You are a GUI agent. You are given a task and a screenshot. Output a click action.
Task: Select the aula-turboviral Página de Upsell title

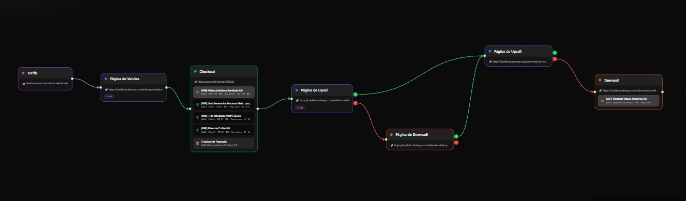315,90
